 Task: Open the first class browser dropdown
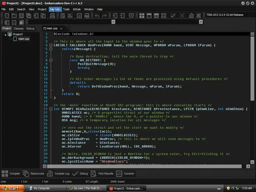coord(113,22)
